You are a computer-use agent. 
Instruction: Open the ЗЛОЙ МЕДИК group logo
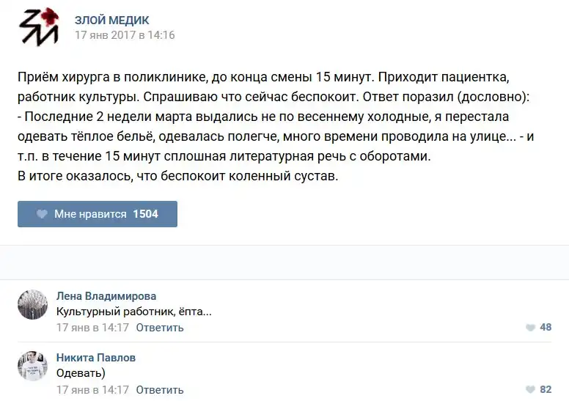(38, 27)
